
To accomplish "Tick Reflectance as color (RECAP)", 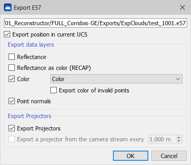I will (12, 68).
